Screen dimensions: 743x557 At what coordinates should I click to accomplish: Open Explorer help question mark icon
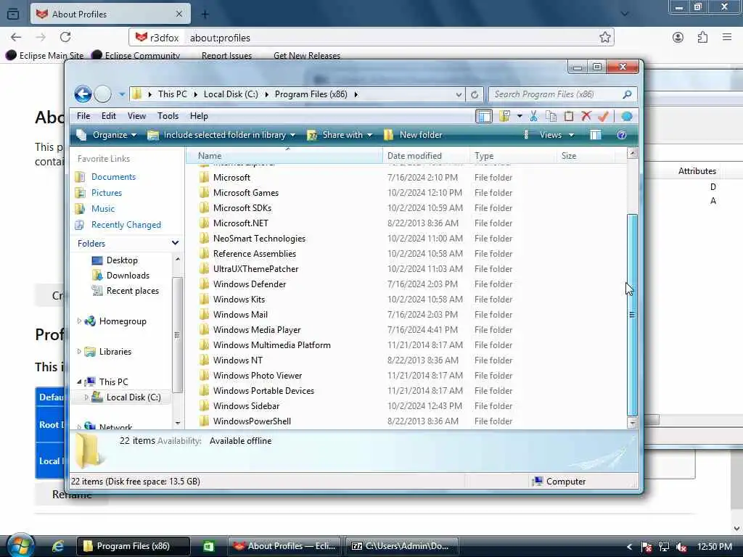point(622,135)
